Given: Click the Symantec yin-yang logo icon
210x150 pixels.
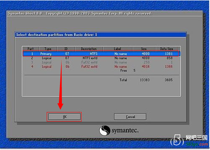Looking at the screenshot, I should coord(104,130).
